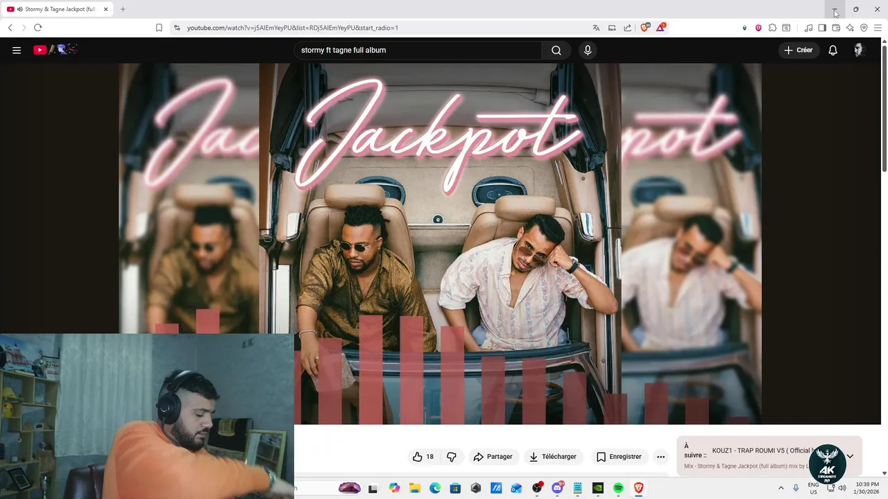
Task: Open Brave Rewards triangle icon
Action: coord(661,28)
